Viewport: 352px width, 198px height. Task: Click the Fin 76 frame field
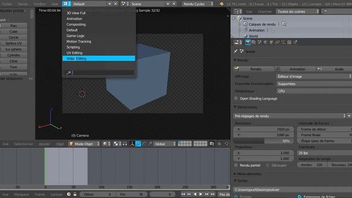(x=132, y=194)
